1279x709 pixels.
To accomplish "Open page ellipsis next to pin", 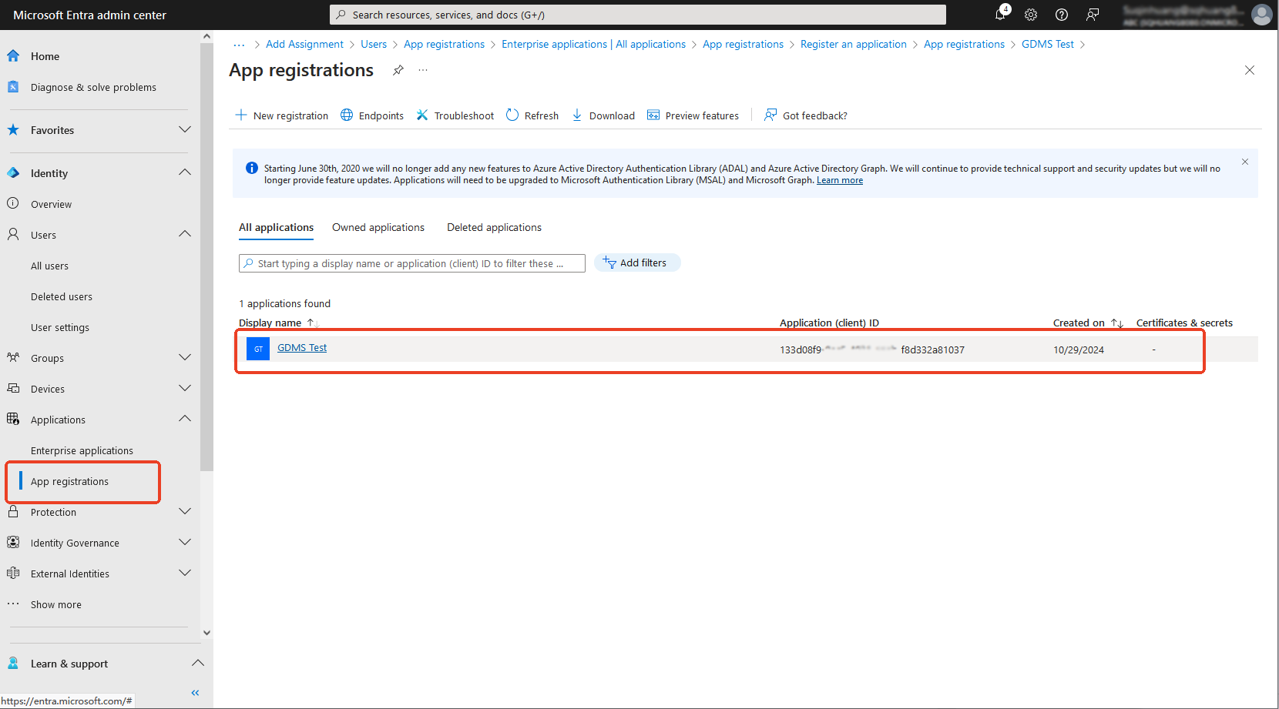I will (423, 70).
